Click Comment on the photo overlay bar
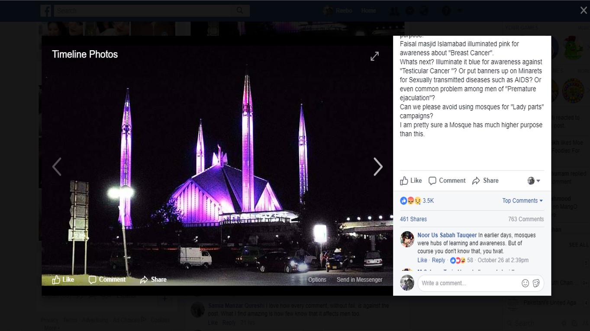Image resolution: width=590 pixels, height=331 pixels. pyautogui.click(x=107, y=280)
